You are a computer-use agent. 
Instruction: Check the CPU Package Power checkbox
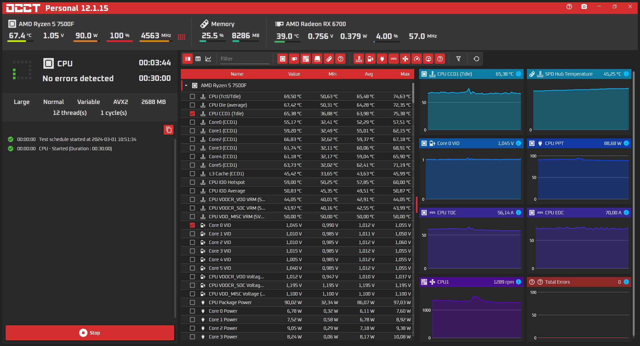pyautogui.click(x=192, y=302)
